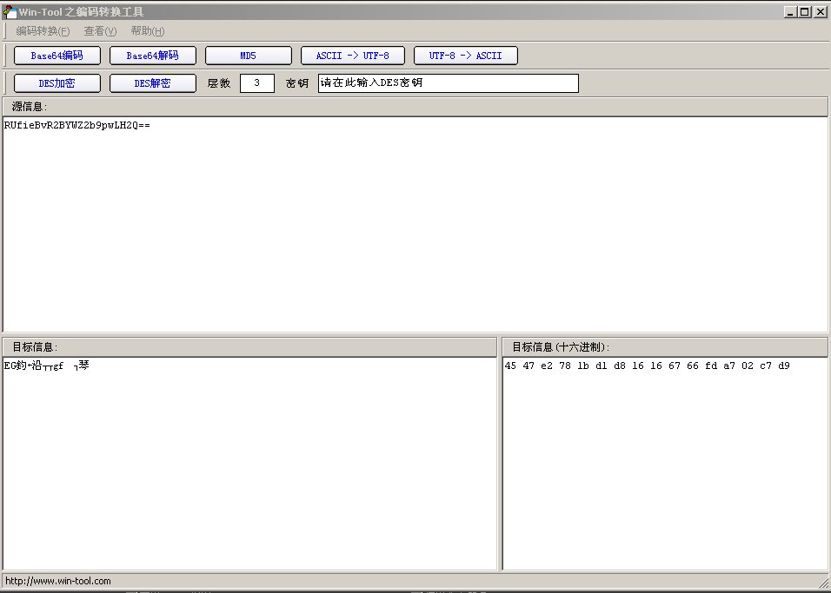The height and width of the screenshot is (593, 831).
Task: Click inside the 源信息 source text area
Action: point(415,226)
